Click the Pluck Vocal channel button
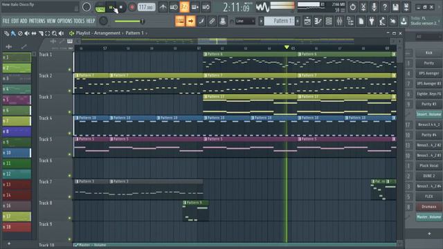 pyautogui.click(x=428, y=166)
